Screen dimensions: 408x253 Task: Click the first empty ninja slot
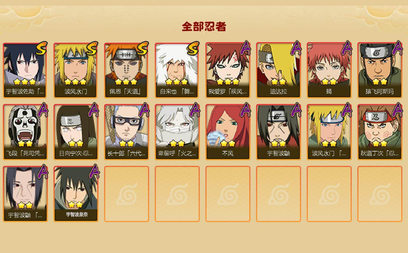point(126,194)
